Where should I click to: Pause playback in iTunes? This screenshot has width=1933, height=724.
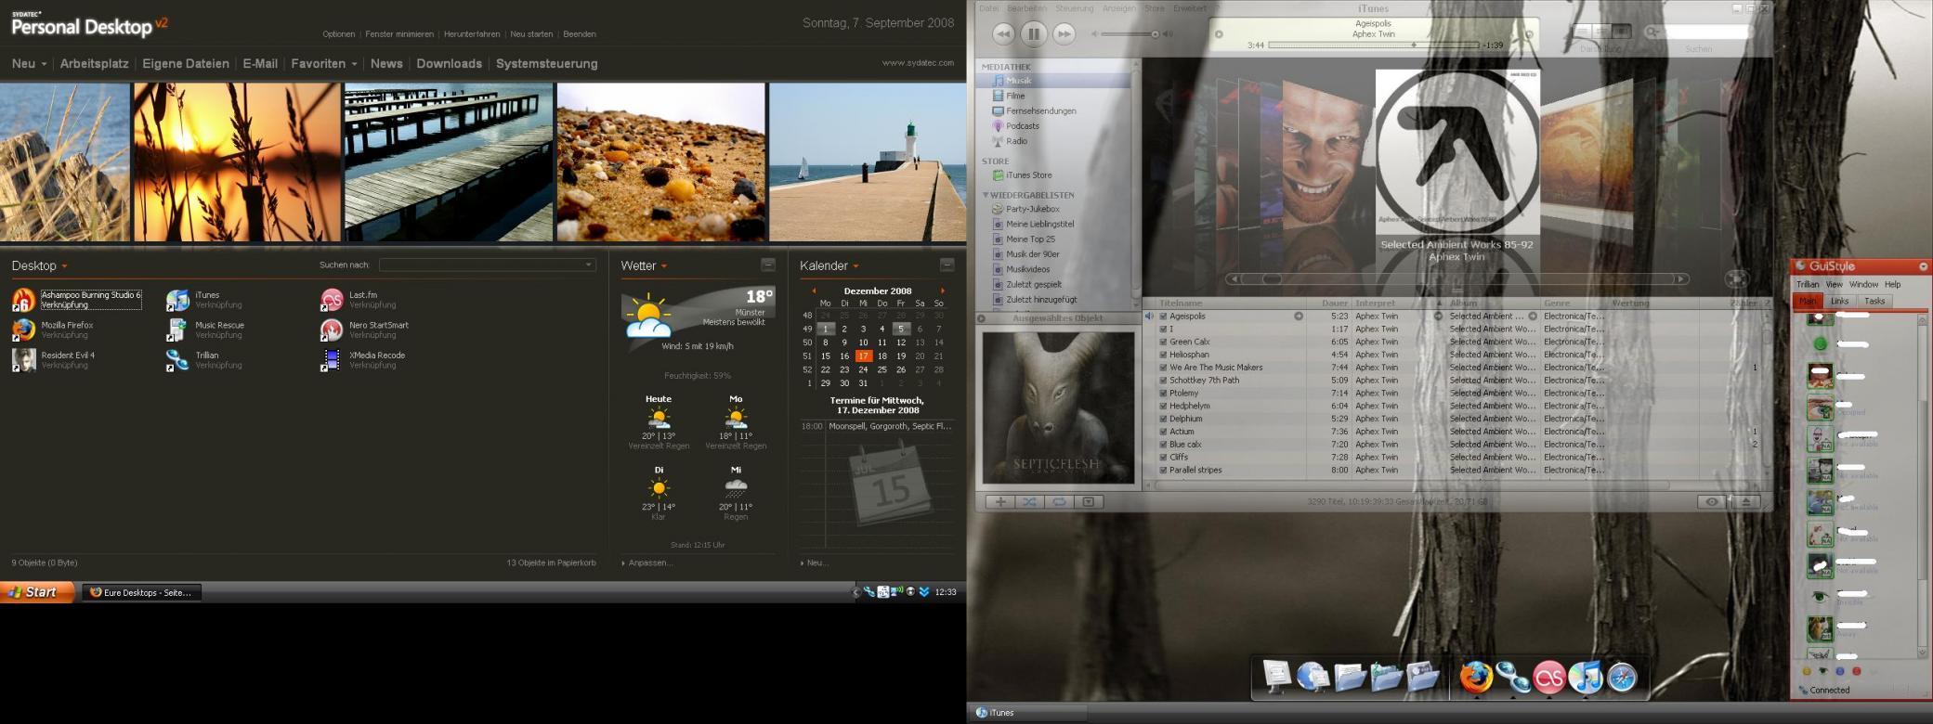(x=1033, y=33)
